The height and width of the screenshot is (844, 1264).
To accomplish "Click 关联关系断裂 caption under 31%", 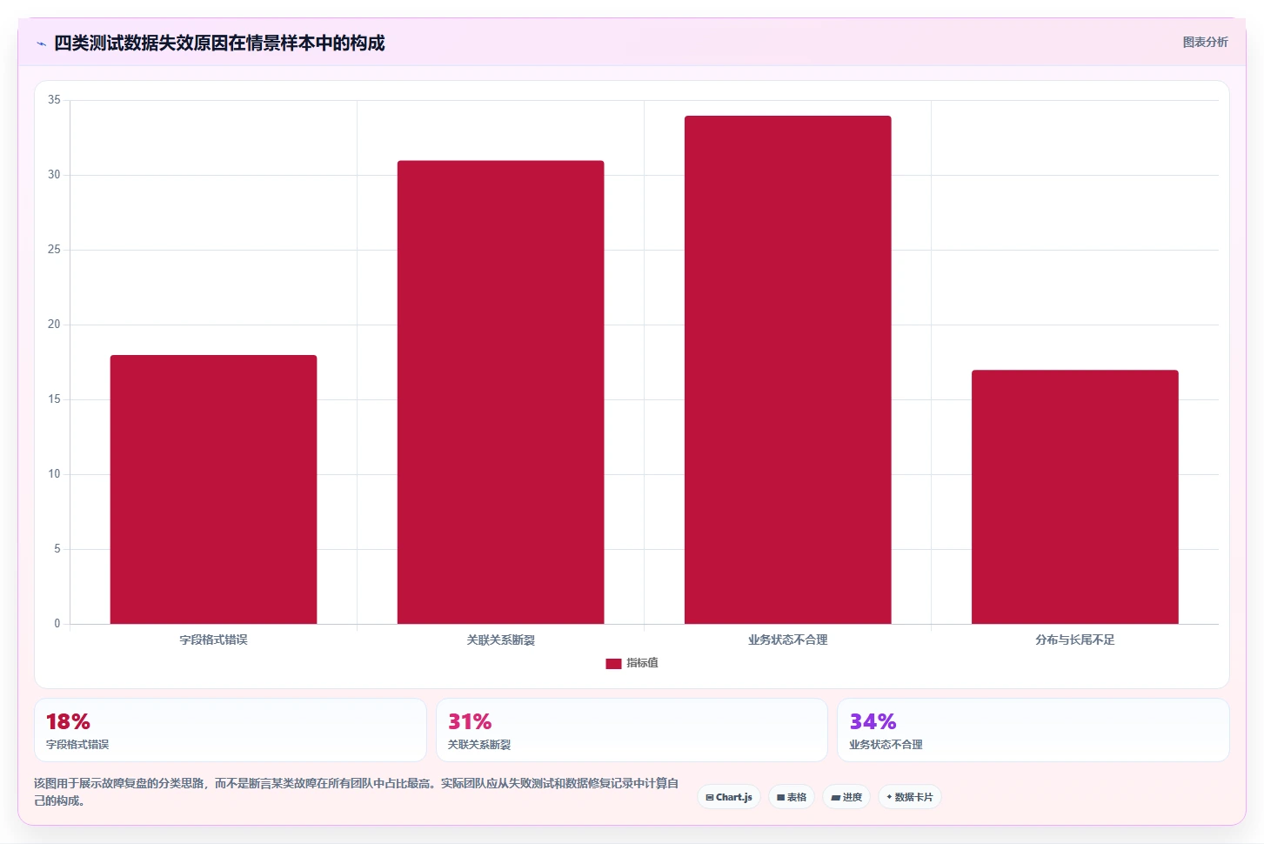I will point(479,745).
